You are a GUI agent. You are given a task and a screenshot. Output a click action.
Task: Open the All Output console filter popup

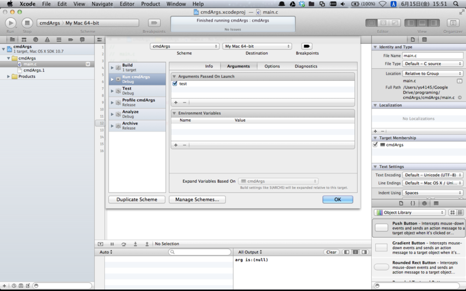(x=250, y=252)
